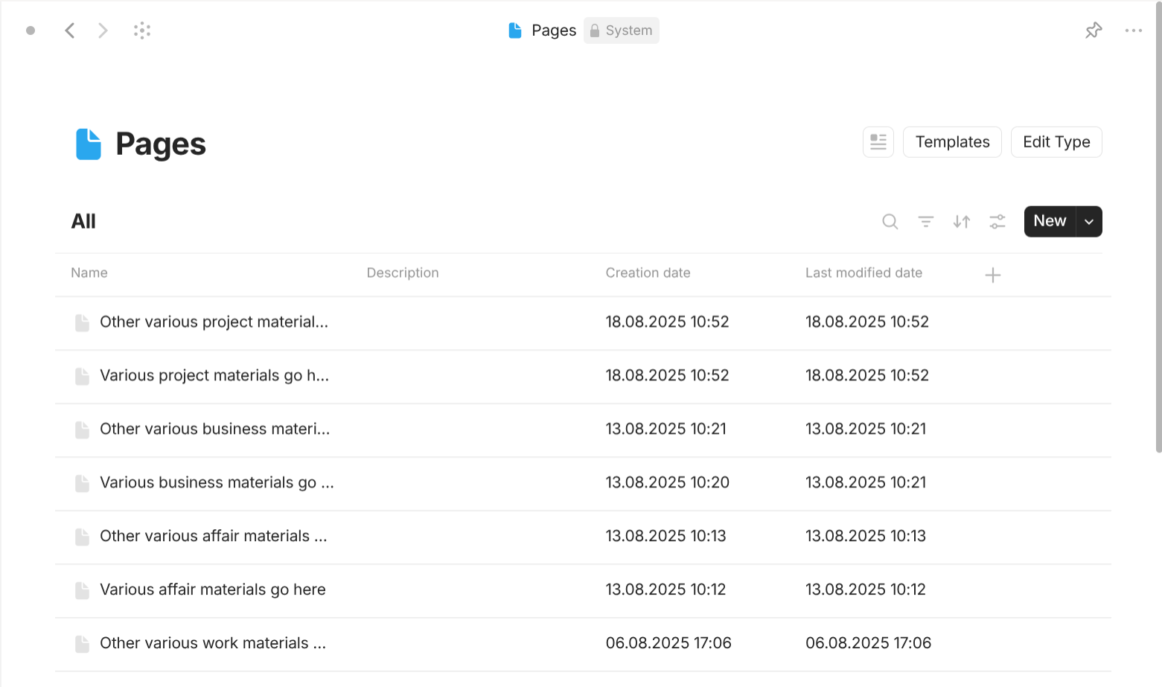Click the Edit Type button
The height and width of the screenshot is (687, 1162).
(1056, 142)
